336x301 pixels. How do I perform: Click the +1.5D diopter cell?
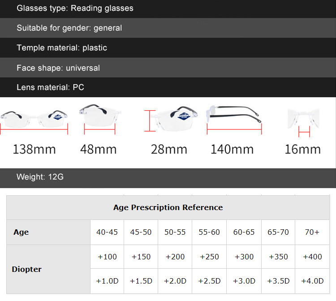[x=141, y=281]
